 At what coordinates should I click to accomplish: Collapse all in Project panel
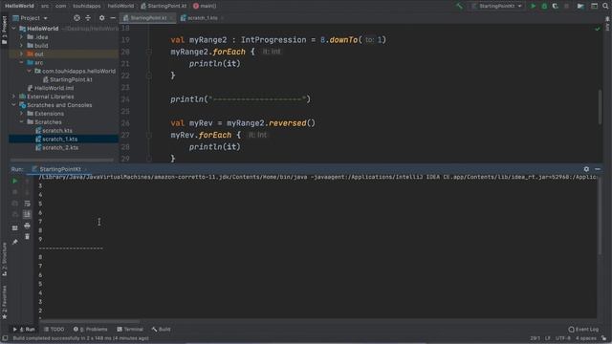point(88,18)
